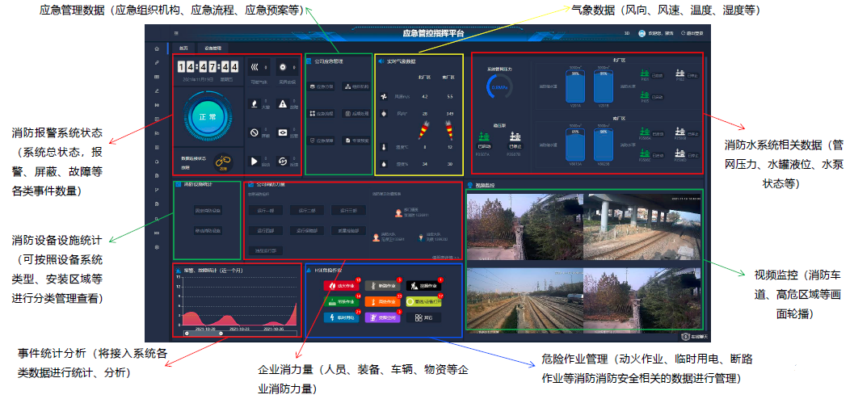This screenshot has width=854, height=399.
Task: Open the duty details link with arrows
Action: pyautogui.click(x=444, y=257)
